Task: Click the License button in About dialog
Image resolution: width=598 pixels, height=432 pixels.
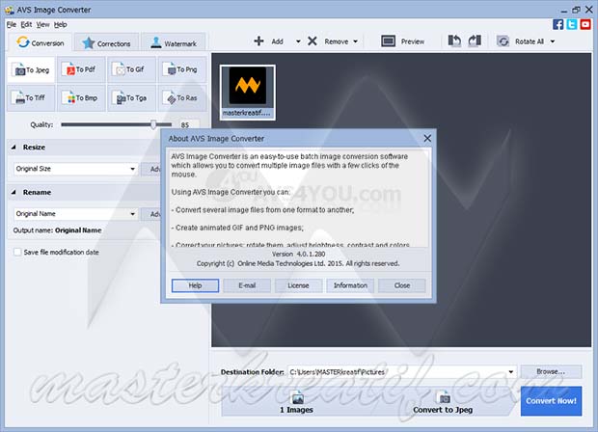Action: click(x=299, y=285)
